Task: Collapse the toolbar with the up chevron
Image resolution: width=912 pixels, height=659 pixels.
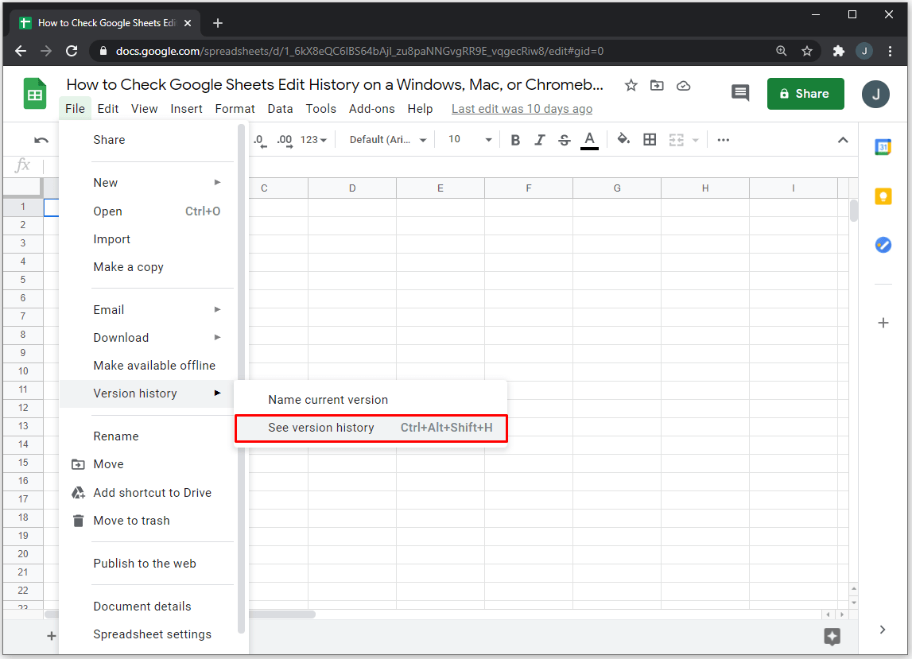Action: point(843,140)
